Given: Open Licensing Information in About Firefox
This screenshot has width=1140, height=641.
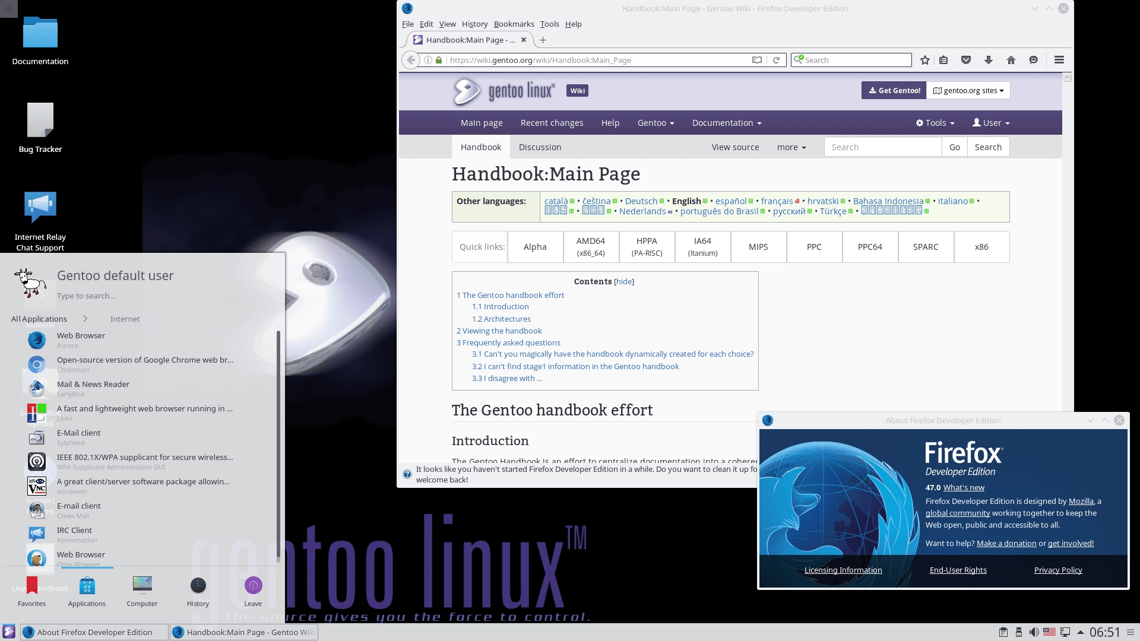Looking at the screenshot, I should pos(843,570).
